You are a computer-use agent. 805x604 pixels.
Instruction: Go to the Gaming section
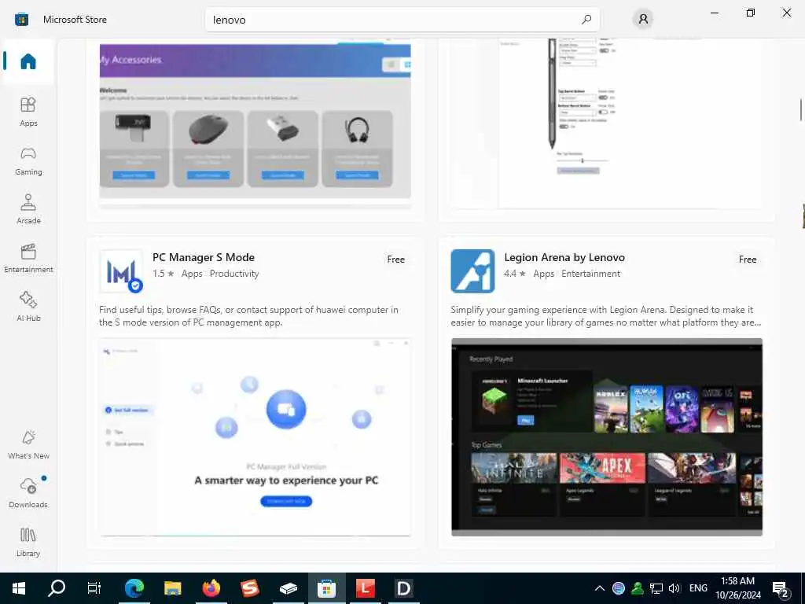click(x=28, y=160)
